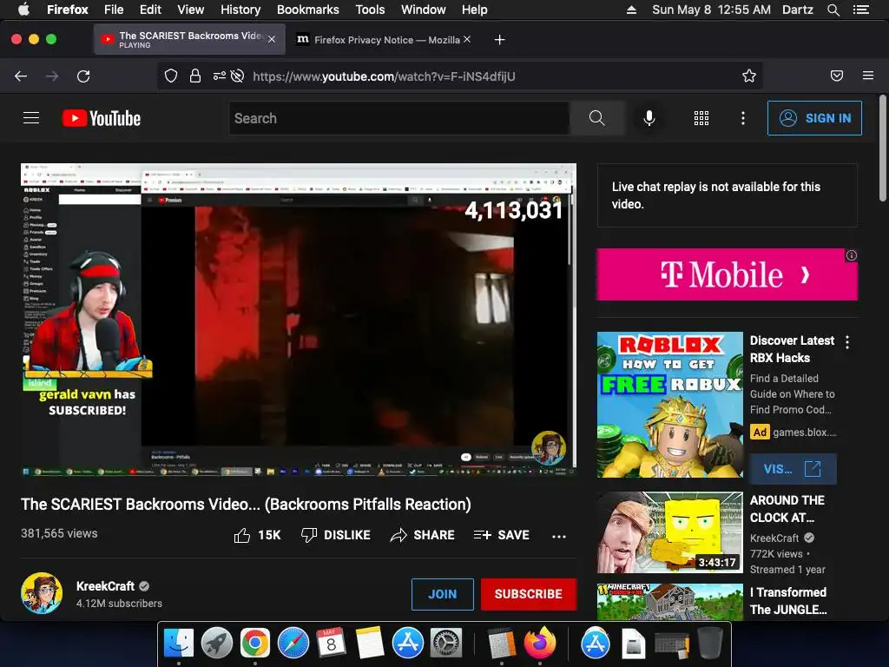Open Safari from the Dock
This screenshot has height=667, width=889.
tap(293, 644)
